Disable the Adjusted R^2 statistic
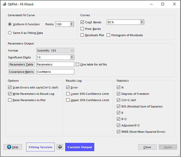181x157 pixels. click(x=119, y=125)
